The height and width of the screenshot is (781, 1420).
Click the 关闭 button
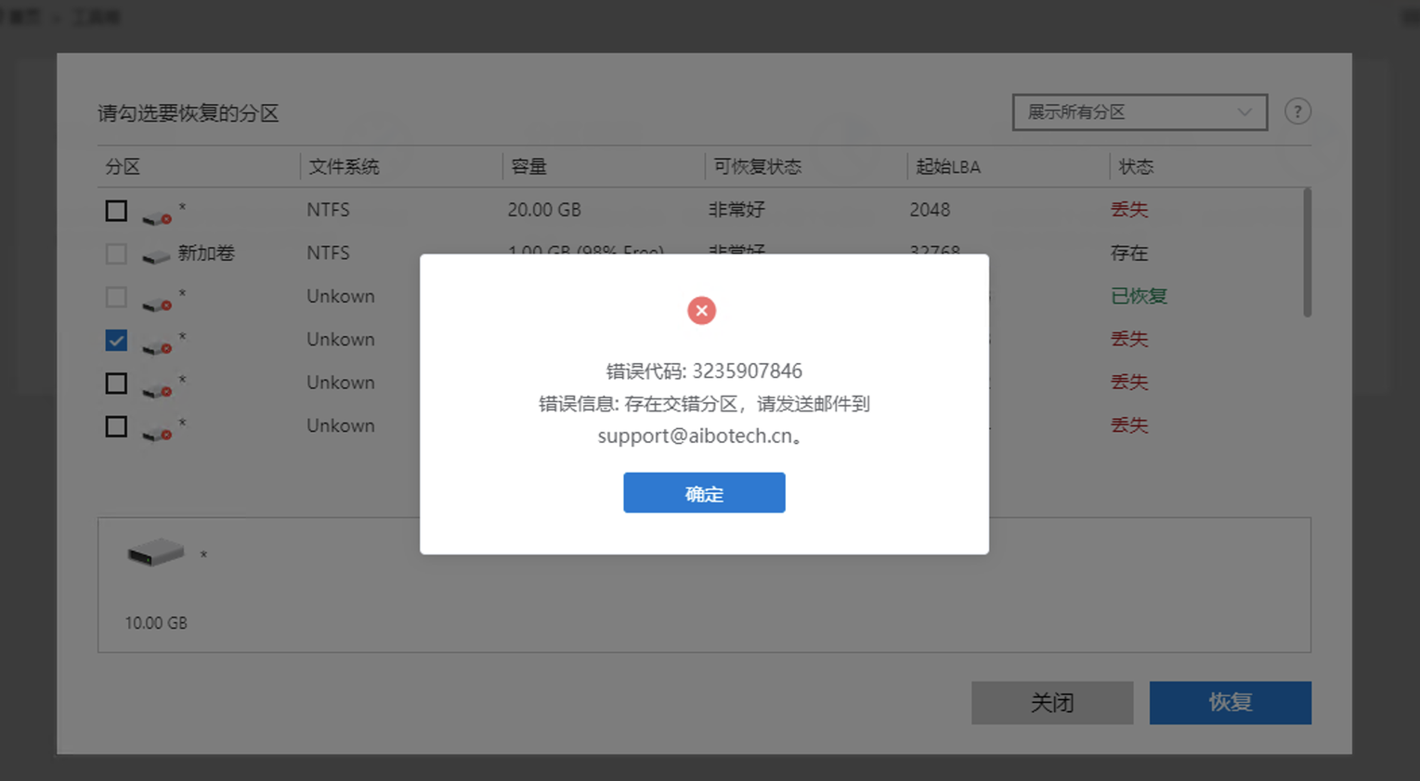point(1052,703)
